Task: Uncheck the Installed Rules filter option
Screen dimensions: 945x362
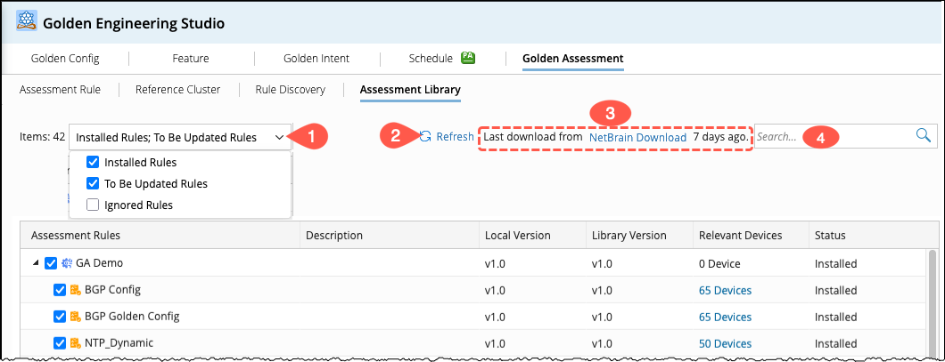Action: click(x=93, y=163)
